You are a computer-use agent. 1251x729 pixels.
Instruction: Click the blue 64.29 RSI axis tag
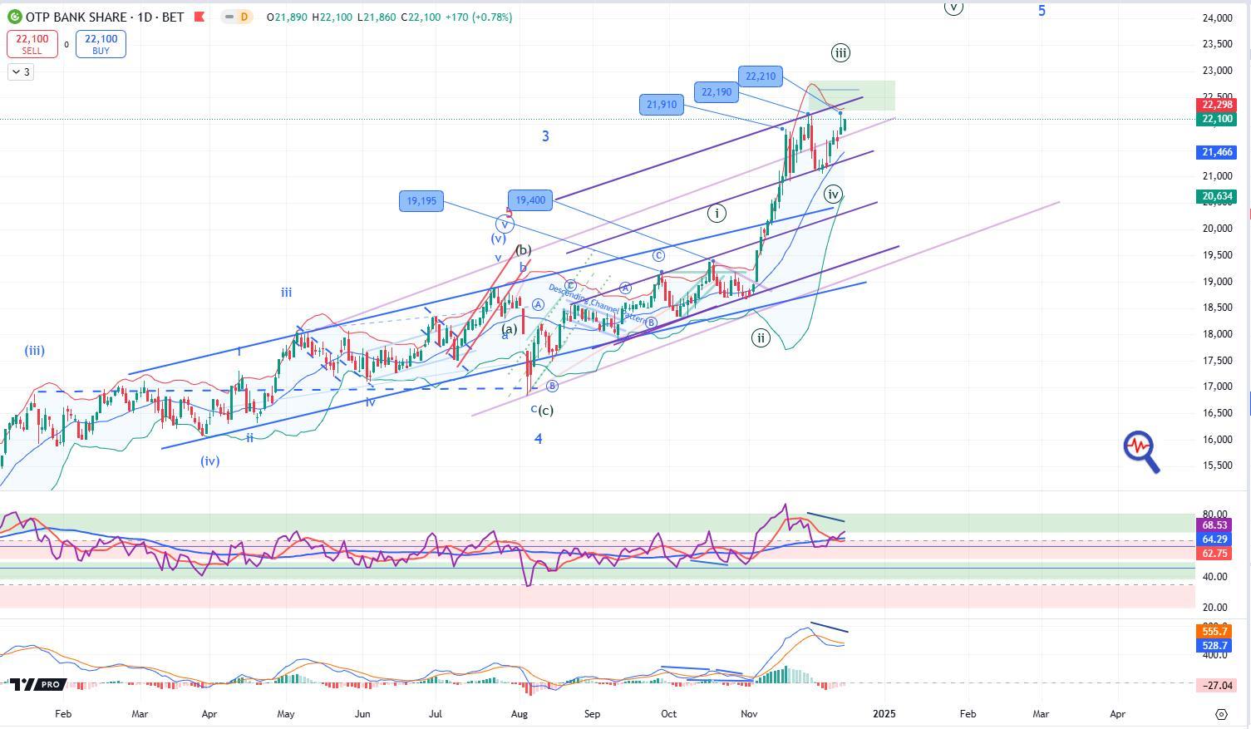(1214, 539)
